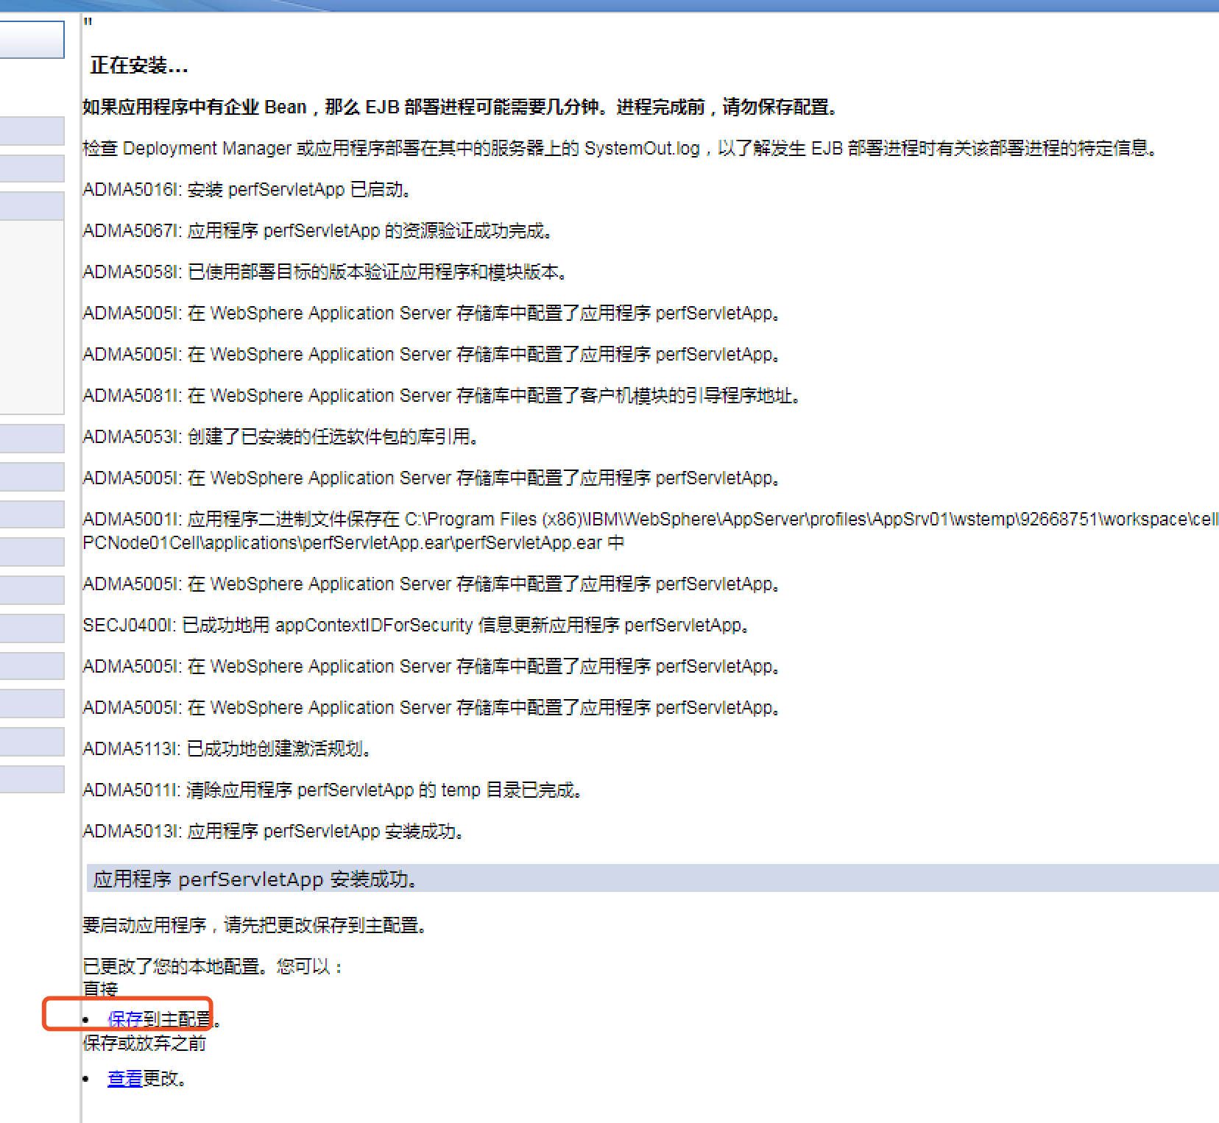Screen dimensions: 1219x1123
Task: Open the 查看 changes link
Action: tap(124, 1079)
